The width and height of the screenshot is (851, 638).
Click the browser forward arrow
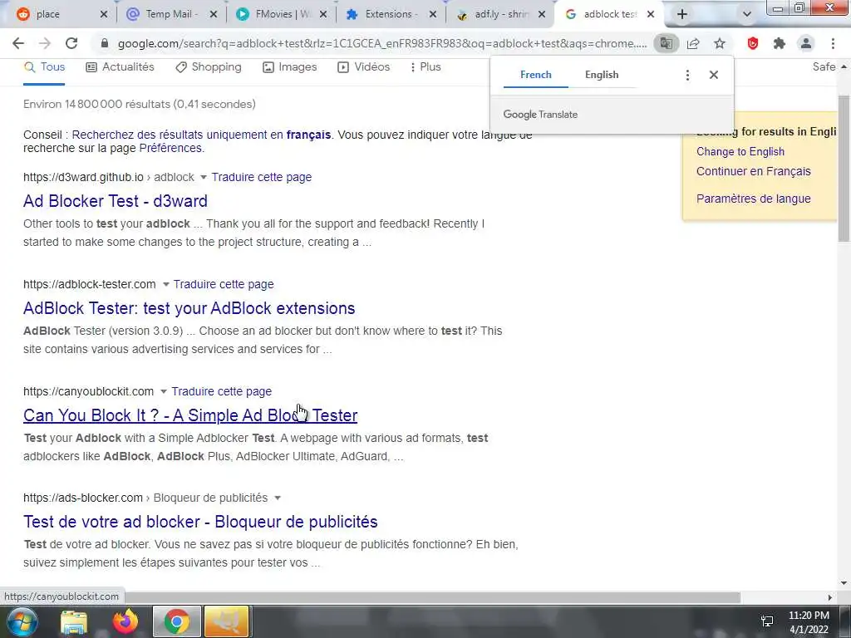[x=45, y=43]
